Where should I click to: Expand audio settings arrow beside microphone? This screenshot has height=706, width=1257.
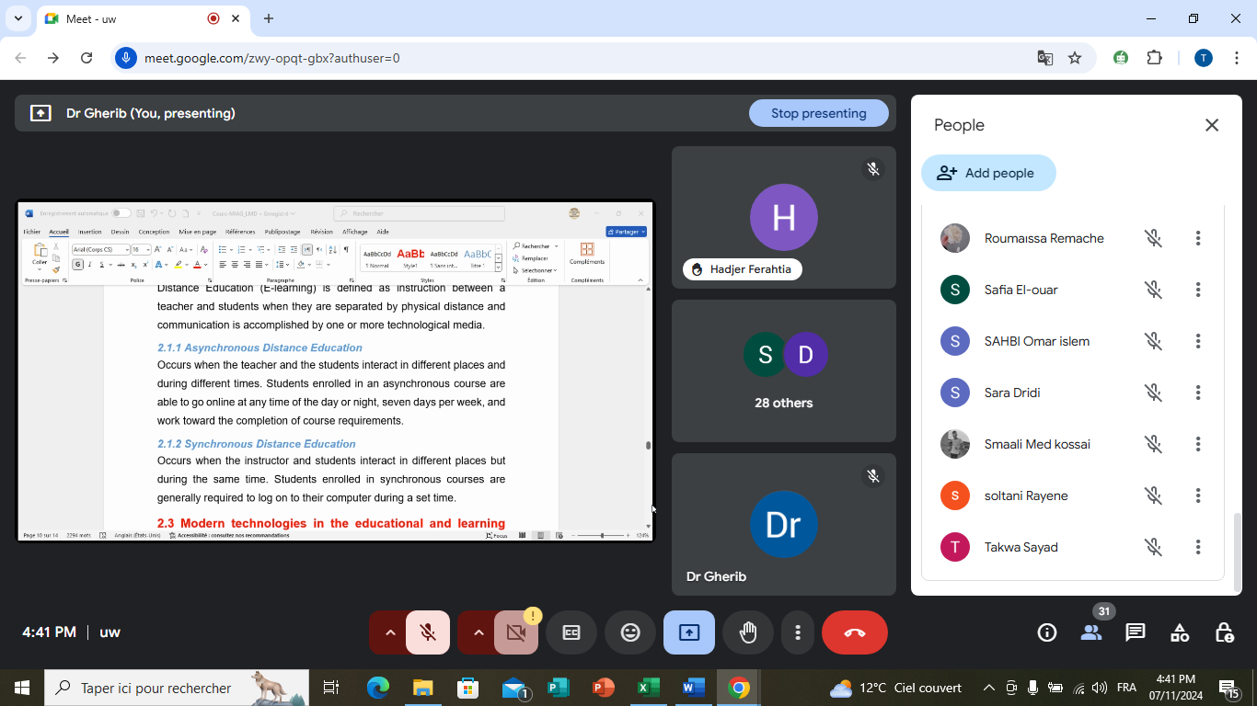pos(390,632)
